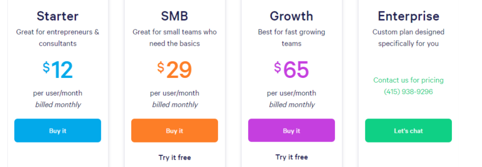Click billed monthly text under Growth price
Screen dimensions: 482x167
pyautogui.click(x=292, y=105)
